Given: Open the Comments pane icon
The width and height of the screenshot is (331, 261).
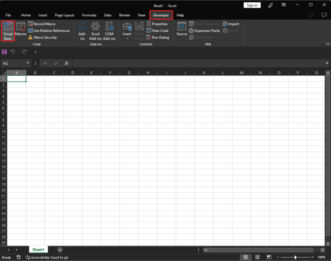Looking at the screenshot, I should coord(324,15).
